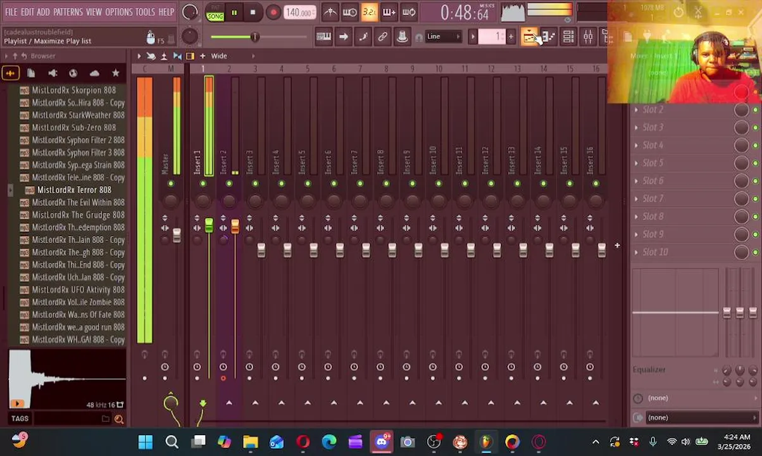This screenshot has height=456, width=762.
Task: Enable typing keyboard to piano icon
Action: point(323,37)
